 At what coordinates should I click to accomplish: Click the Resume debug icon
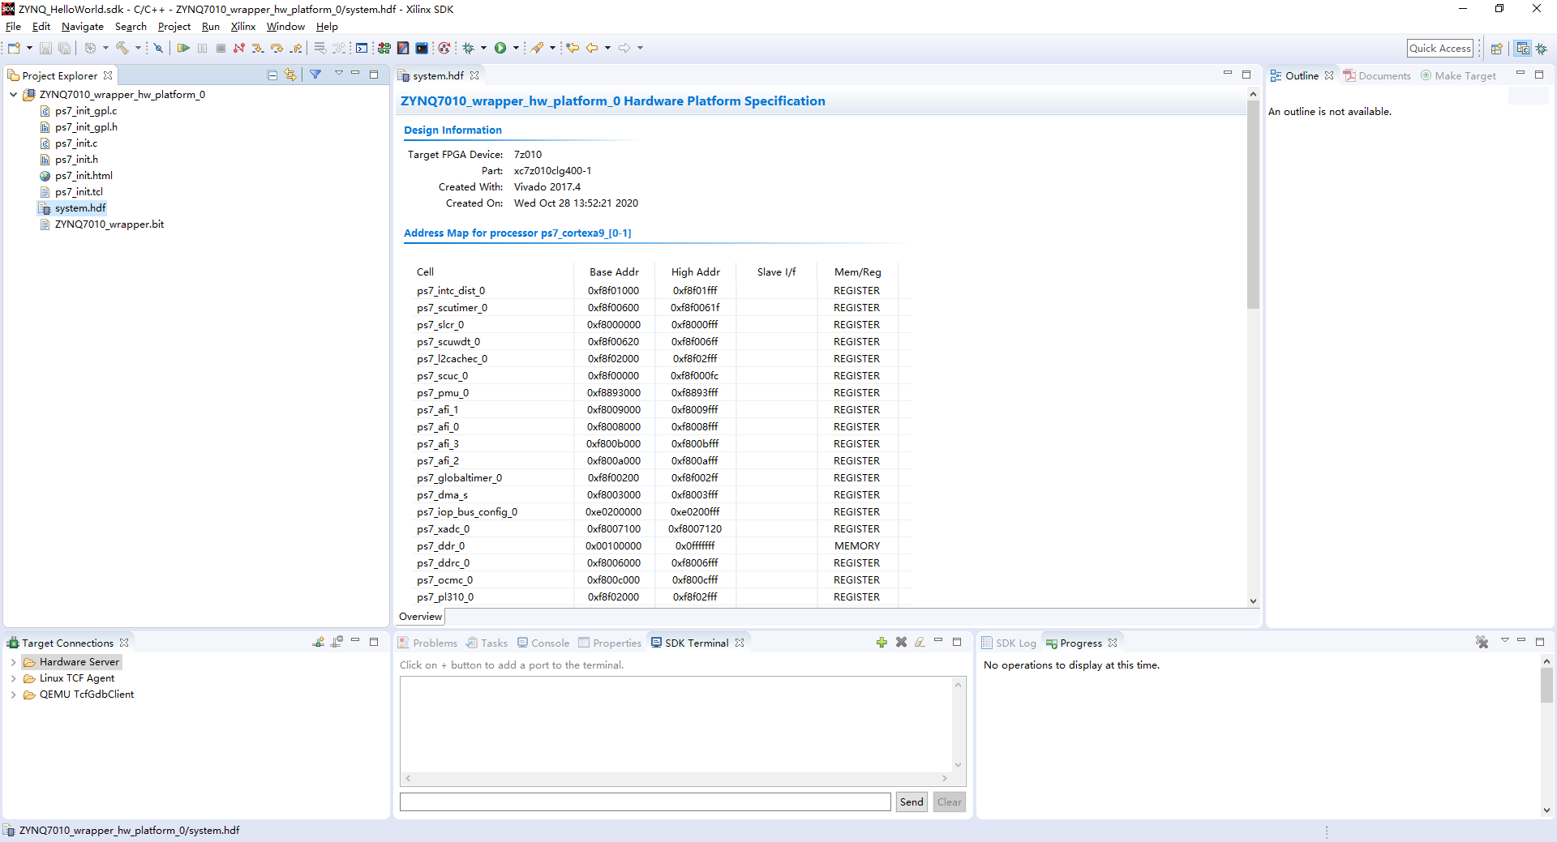pyautogui.click(x=183, y=49)
